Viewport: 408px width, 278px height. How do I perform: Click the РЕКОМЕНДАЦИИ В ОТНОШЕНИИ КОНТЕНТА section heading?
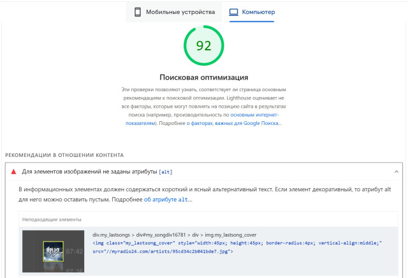coord(64,155)
